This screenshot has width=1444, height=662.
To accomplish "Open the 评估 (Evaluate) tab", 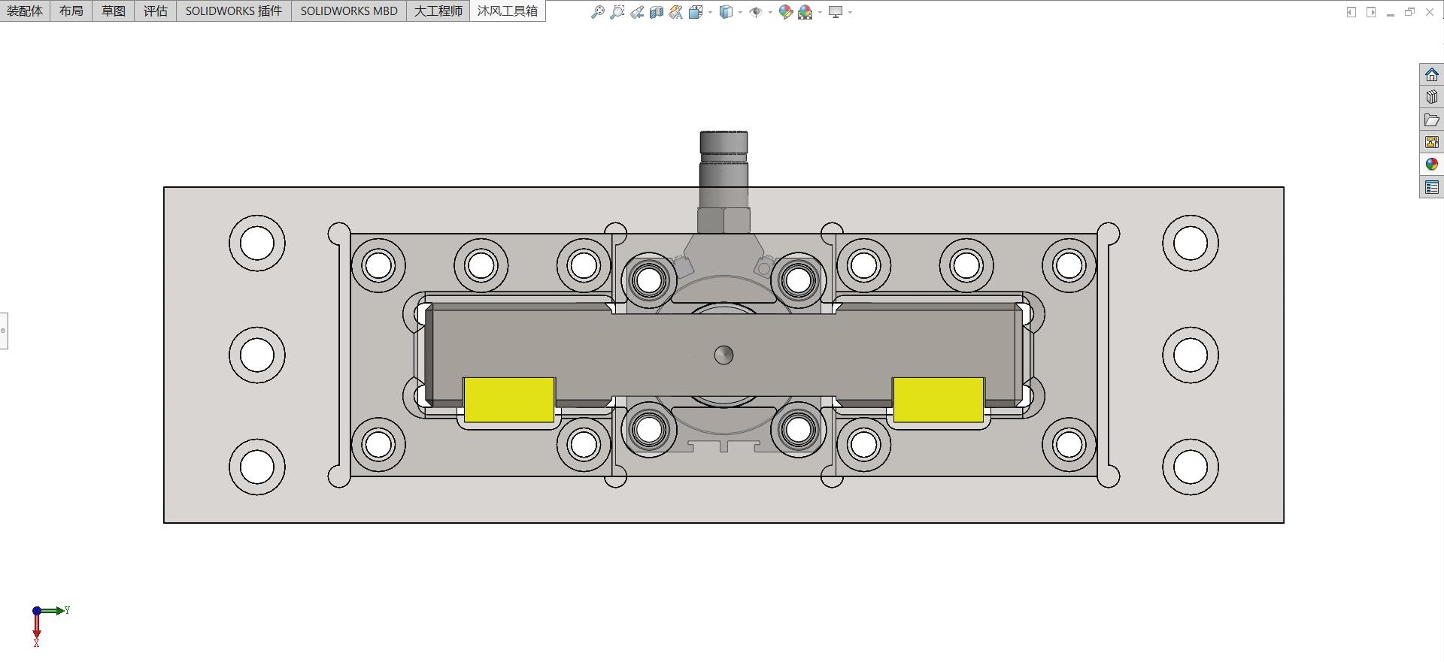I will pos(156,11).
